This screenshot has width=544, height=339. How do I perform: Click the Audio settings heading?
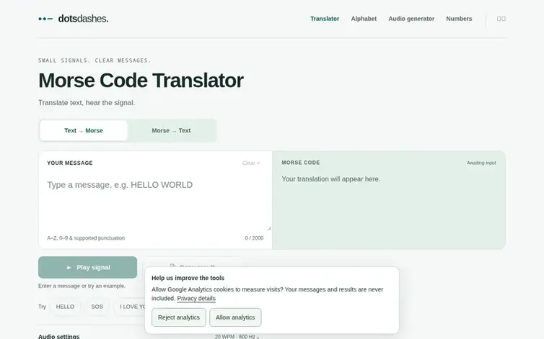(x=58, y=336)
